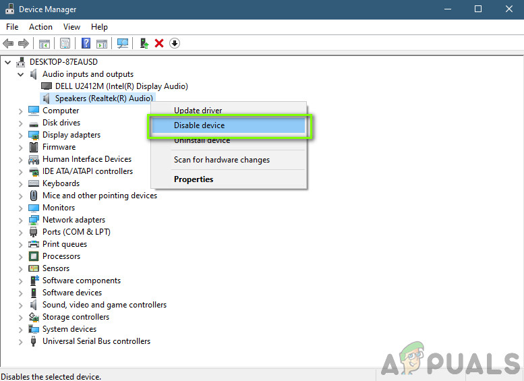Select DELL U2412M (Intel(R) Display Audio)
Image resolution: width=524 pixels, height=381 pixels.
121,86
